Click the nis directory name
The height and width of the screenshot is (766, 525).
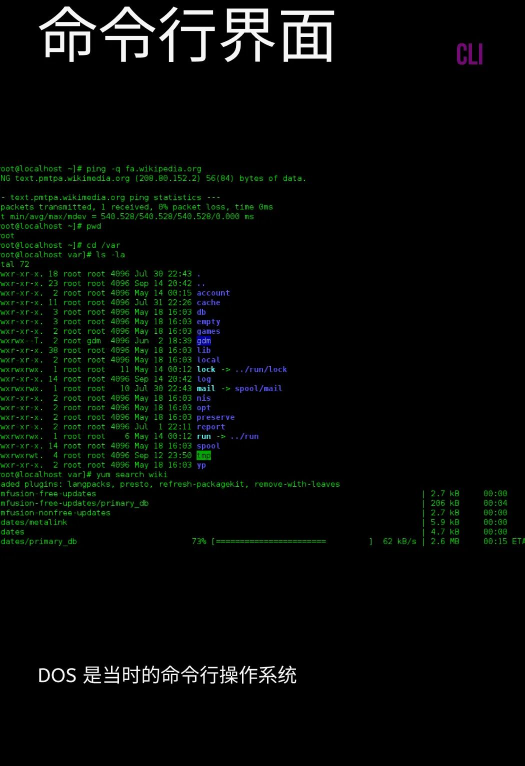point(203,398)
